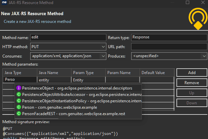Open the Produces dropdown showing unspecified
The height and width of the screenshot is (139, 208).
point(169,56)
